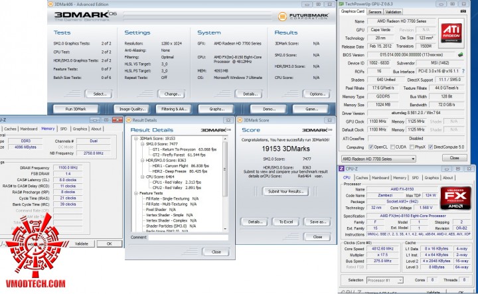
Task: Select Pixel Shader N/A tree row
Action: [161, 210]
